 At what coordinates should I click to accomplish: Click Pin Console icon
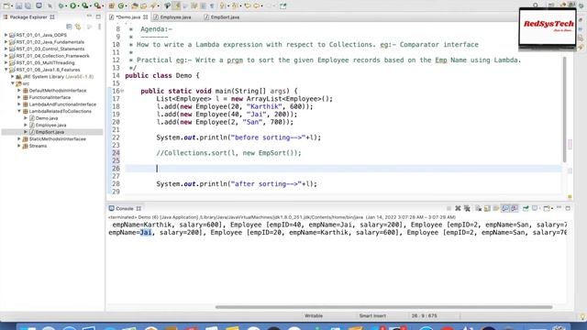click(526, 208)
